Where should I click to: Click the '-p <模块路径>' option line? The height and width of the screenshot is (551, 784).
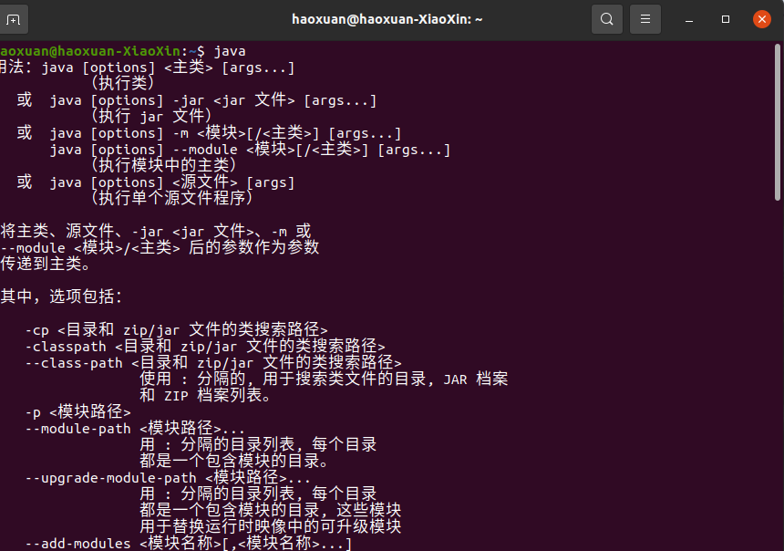point(77,412)
